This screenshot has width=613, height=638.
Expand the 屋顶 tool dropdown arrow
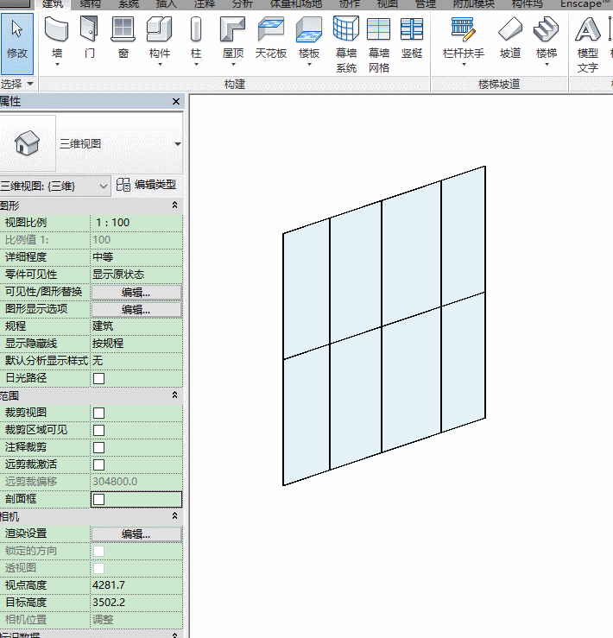(233, 64)
